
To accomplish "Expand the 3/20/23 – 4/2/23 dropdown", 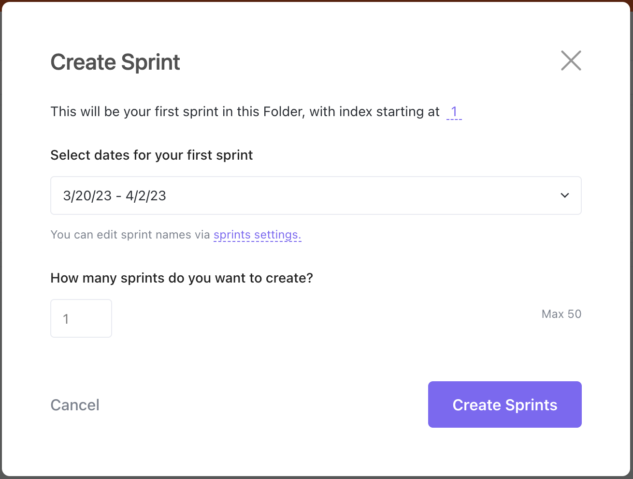I will tap(316, 195).
